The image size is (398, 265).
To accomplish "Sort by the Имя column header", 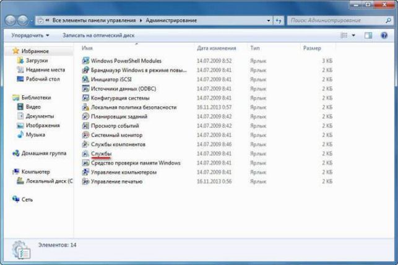I will (87, 48).
